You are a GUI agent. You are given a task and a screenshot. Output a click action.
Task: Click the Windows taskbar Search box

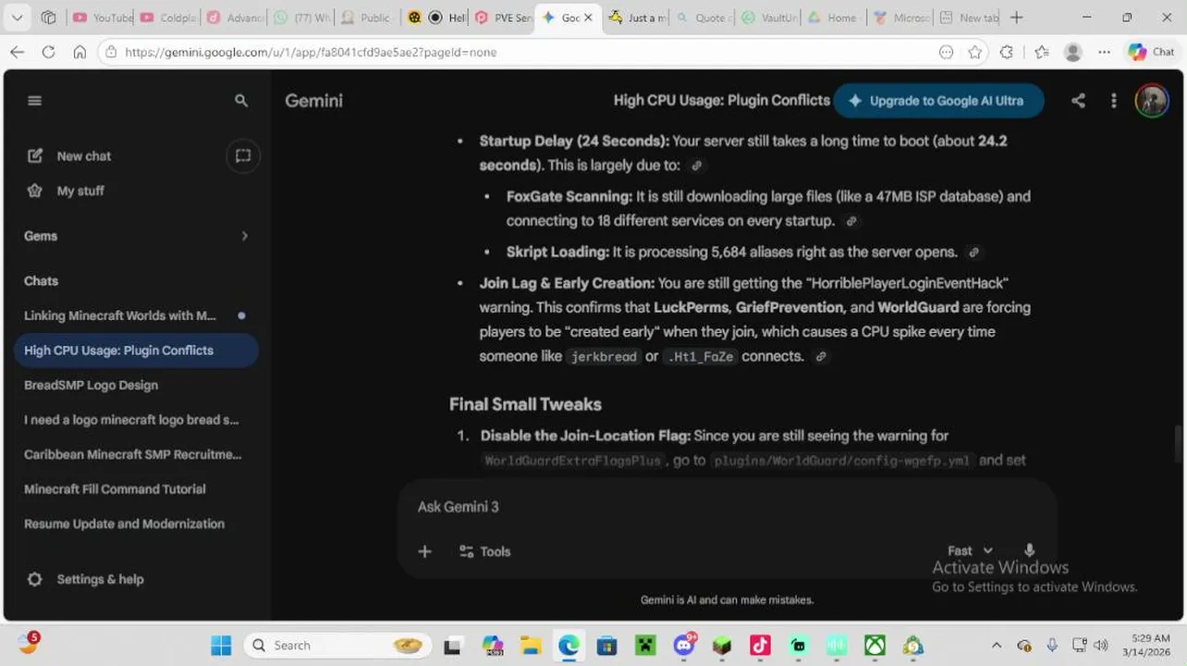(x=338, y=646)
